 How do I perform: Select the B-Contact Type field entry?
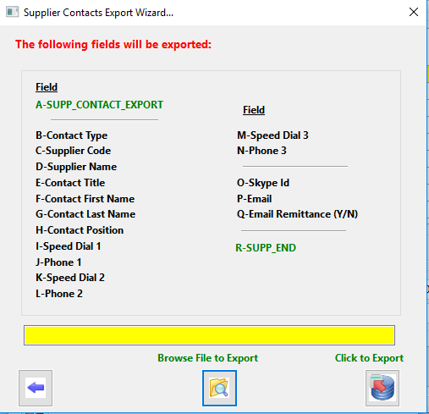71,135
